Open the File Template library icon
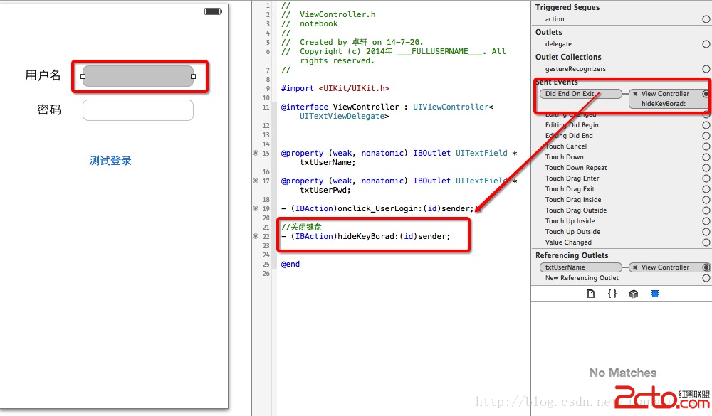712x416 pixels. [x=590, y=294]
